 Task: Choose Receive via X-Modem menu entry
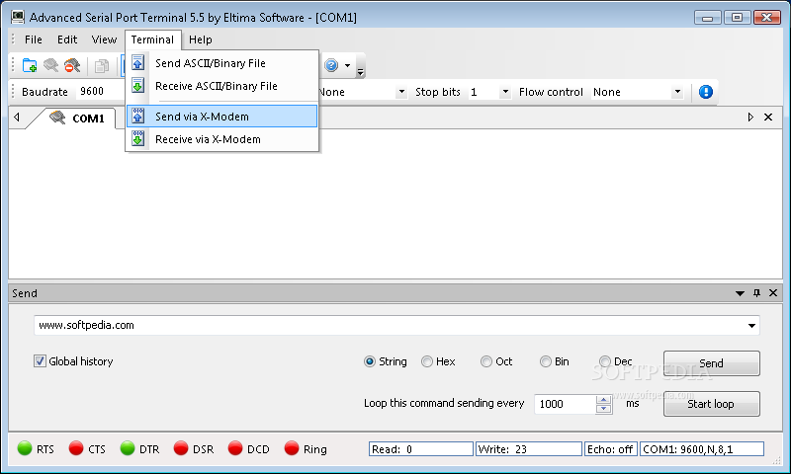click(x=222, y=139)
